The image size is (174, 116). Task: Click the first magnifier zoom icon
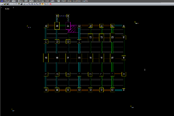[x=26, y=4]
